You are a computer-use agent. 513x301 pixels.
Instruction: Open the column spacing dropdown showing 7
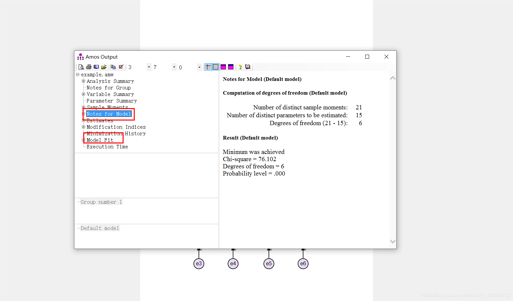pos(174,67)
